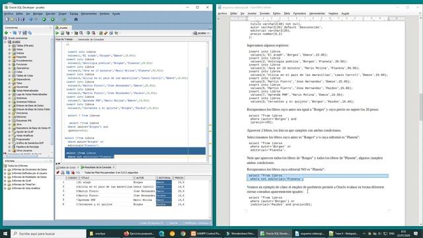Sort by the AUTOR column header
423x238 pixels.
click(144, 178)
